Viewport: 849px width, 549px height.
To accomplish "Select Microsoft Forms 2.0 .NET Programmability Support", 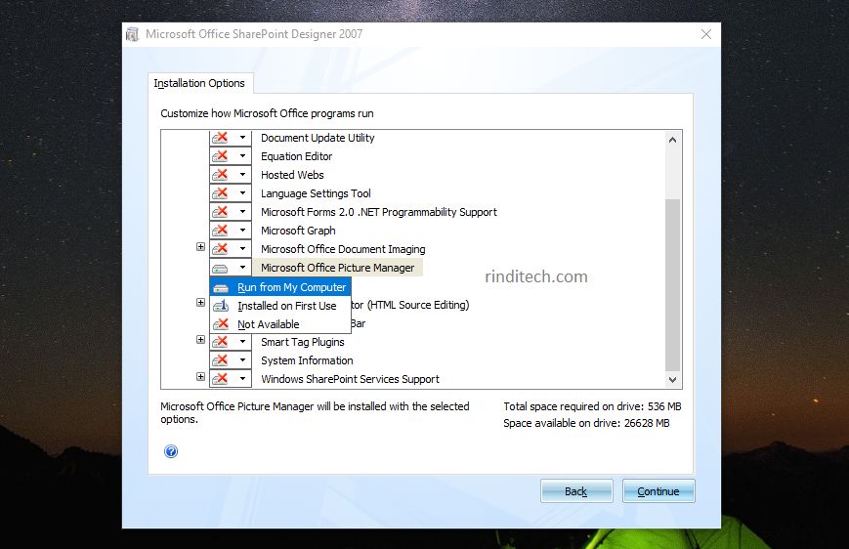I will point(378,212).
